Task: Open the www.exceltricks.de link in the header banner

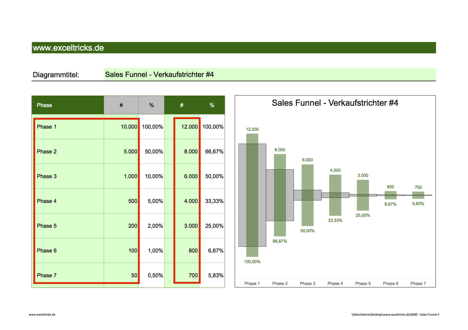Action: [x=68, y=48]
